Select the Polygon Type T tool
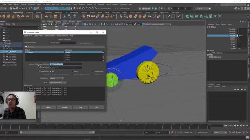Screen dimensions: 250x140 click(x=51, y=16)
